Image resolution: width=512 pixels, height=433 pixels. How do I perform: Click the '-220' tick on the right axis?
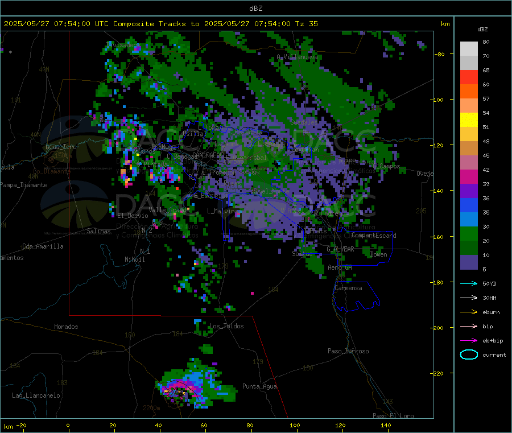coord(439,374)
